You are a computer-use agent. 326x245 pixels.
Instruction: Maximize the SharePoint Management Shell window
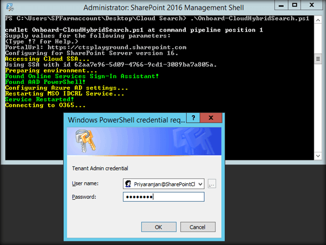295,5
